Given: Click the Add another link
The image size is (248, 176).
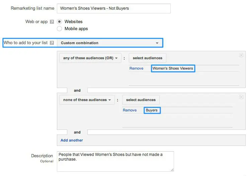Looking at the screenshot, I should tap(72, 140).
